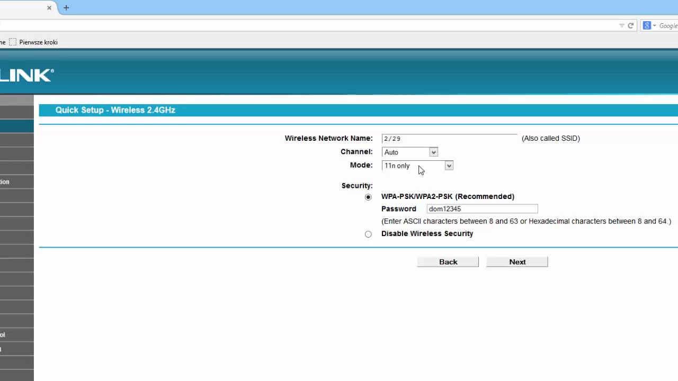Click the 'Security:' label
Screen dimensions: 678x381
pyautogui.click(x=357, y=186)
